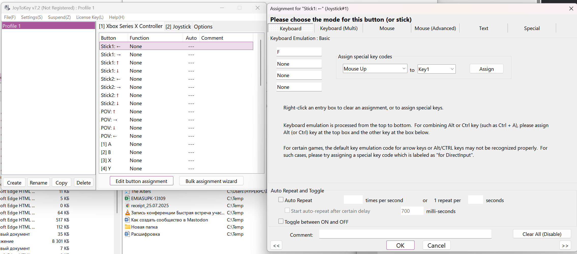
Task: Click the Comment input field
Action: pyautogui.click(x=405, y=234)
